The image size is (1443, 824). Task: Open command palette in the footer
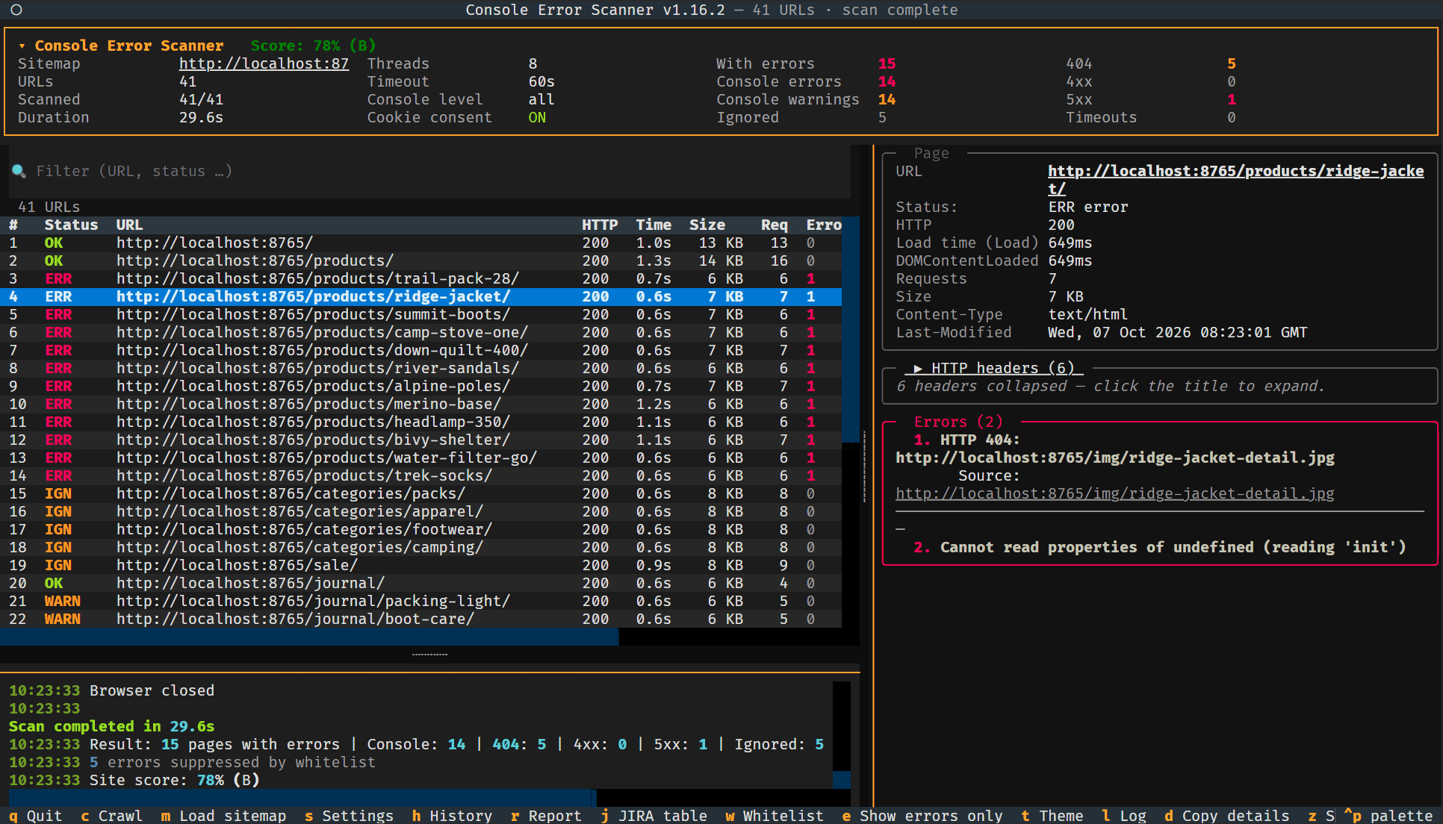[1388, 816]
